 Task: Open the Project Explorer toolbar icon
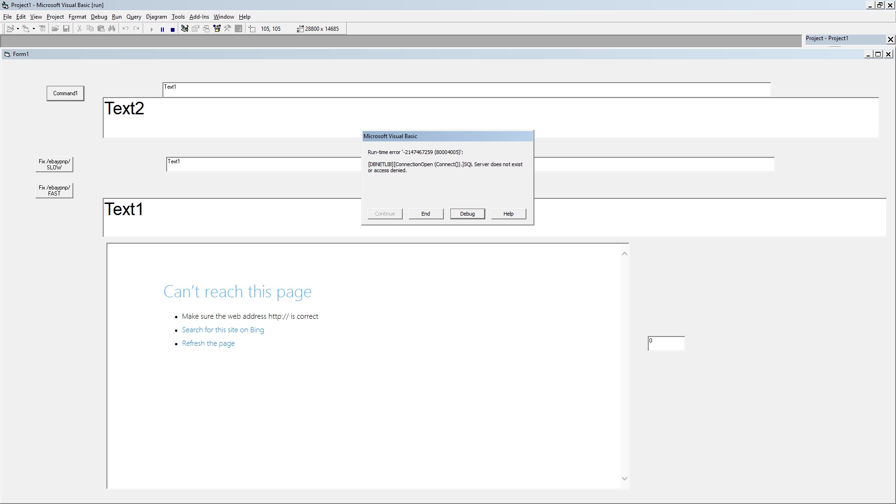185,28
